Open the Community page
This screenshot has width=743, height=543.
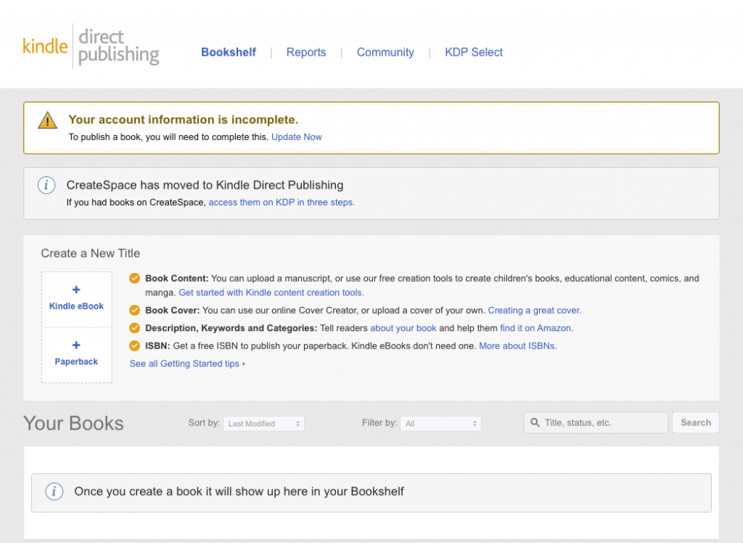(x=385, y=52)
